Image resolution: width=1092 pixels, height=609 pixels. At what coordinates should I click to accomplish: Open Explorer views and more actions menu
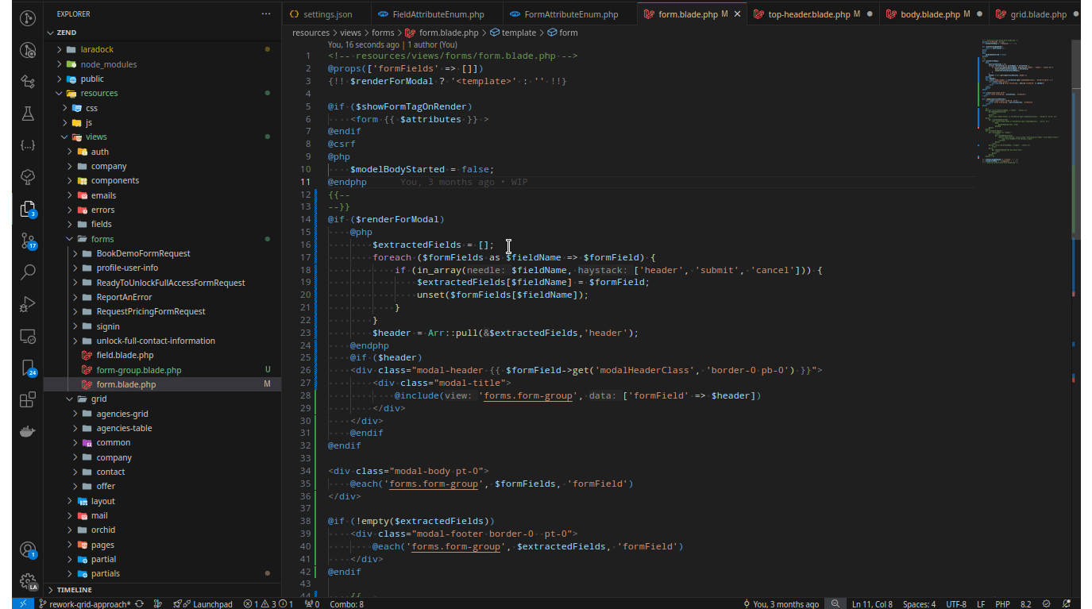(x=266, y=14)
